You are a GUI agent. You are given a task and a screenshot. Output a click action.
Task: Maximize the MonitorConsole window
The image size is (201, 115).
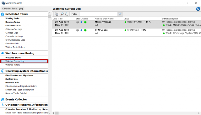coord(187,3)
